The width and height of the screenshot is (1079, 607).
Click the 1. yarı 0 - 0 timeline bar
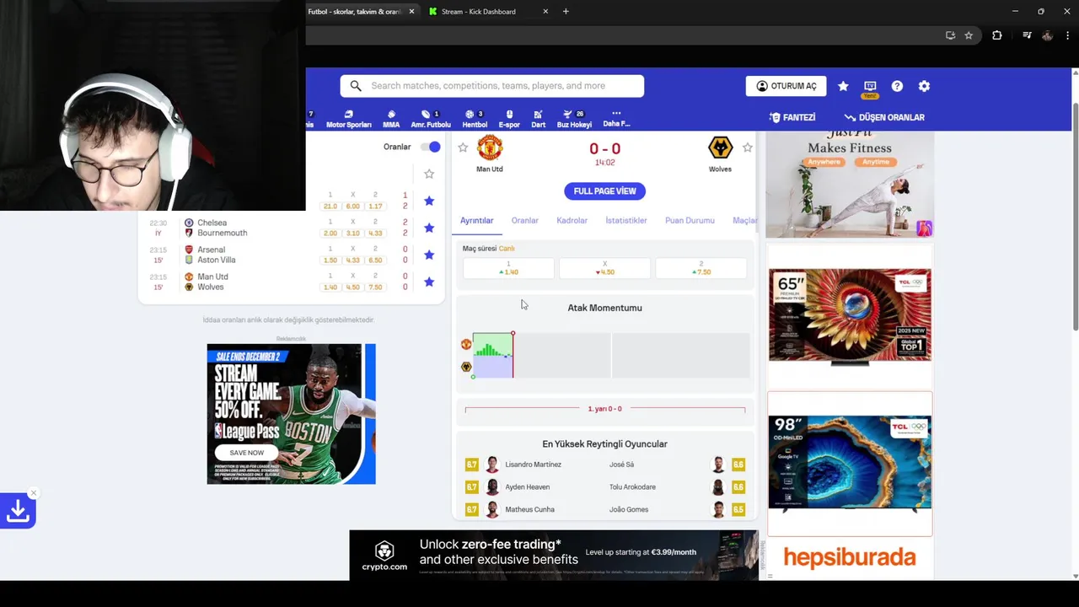click(x=604, y=409)
